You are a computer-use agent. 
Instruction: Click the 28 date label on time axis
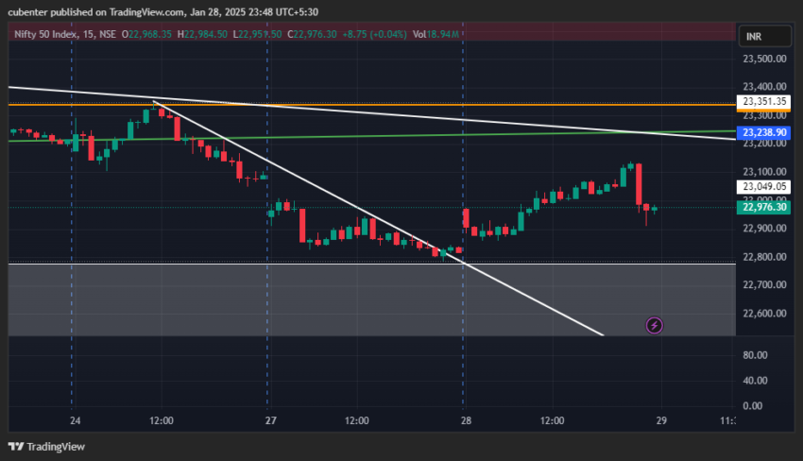[x=466, y=420]
